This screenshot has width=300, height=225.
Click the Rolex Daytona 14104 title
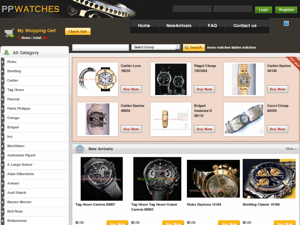click(204, 204)
